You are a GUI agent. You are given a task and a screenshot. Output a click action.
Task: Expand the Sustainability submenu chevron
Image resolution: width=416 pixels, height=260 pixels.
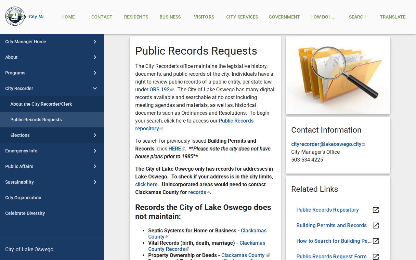click(x=95, y=182)
